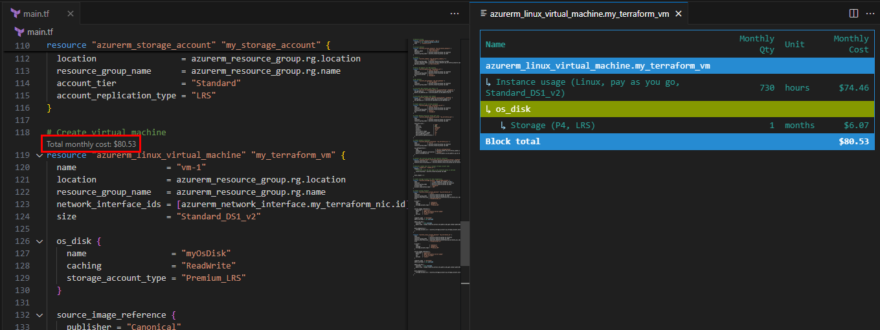This screenshot has width=880, height=330.
Task: Collapse the os_disk block at line 126
Action: pyautogui.click(x=40, y=241)
